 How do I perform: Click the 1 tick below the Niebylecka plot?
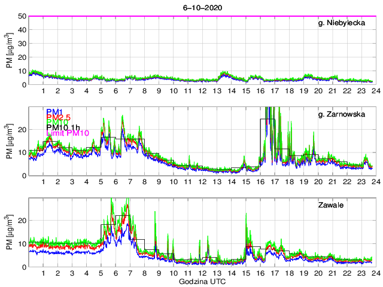tap(43, 92)
